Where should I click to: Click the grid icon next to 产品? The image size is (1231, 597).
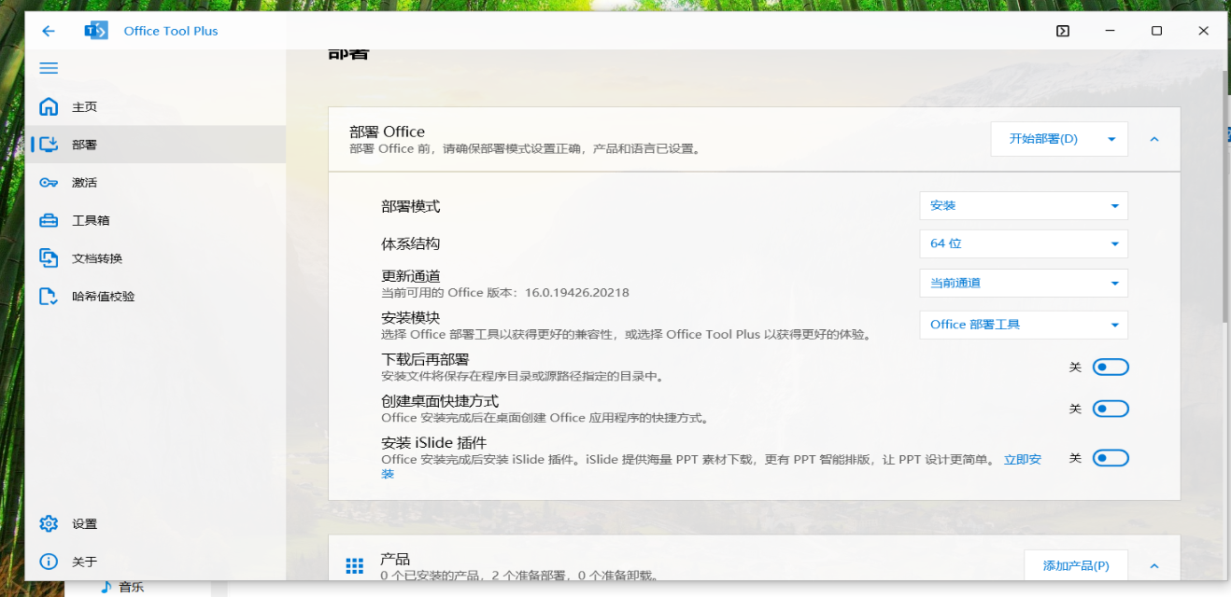354,565
